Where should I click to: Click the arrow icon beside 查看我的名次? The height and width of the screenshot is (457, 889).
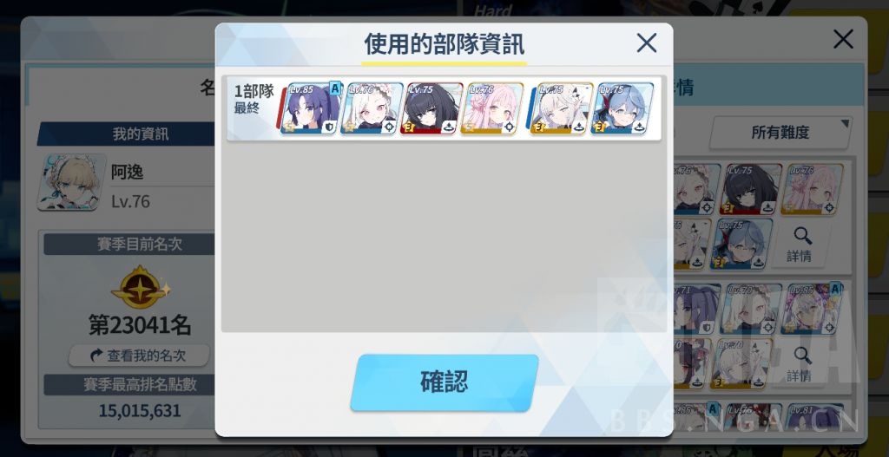97,356
